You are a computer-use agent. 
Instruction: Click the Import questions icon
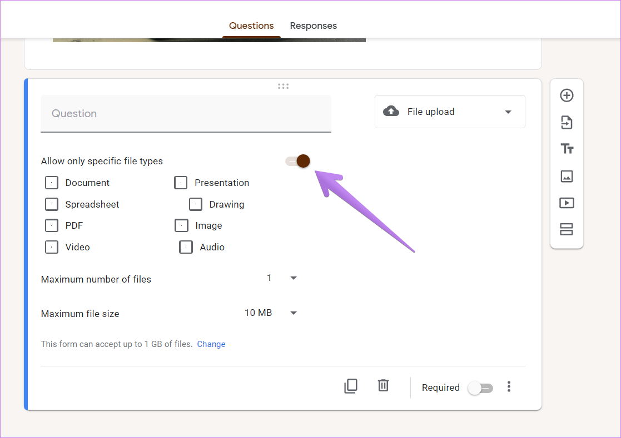tap(567, 122)
